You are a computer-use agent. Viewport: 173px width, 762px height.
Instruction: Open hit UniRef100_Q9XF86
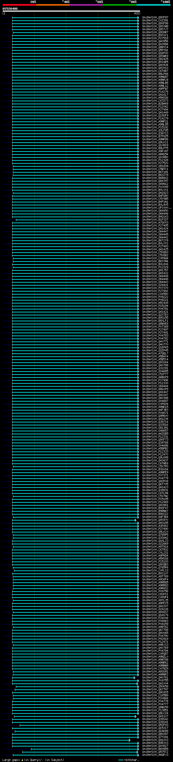pos(155,23)
